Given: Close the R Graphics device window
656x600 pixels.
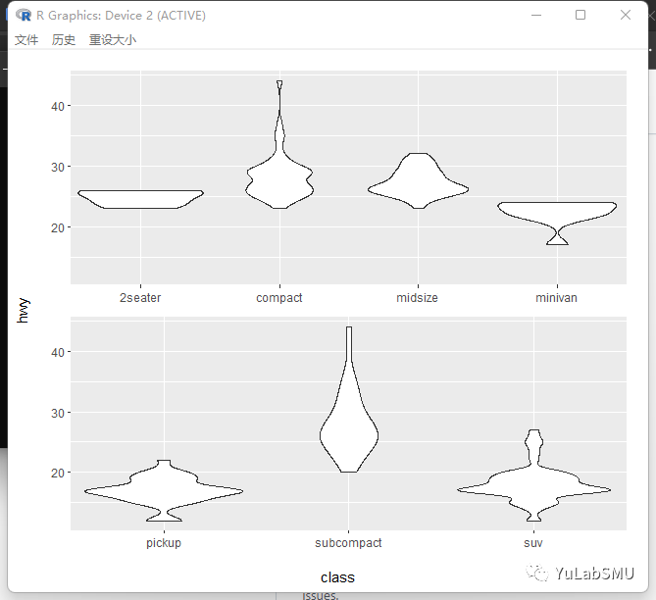Looking at the screenshot, I should tap(626, 15).
